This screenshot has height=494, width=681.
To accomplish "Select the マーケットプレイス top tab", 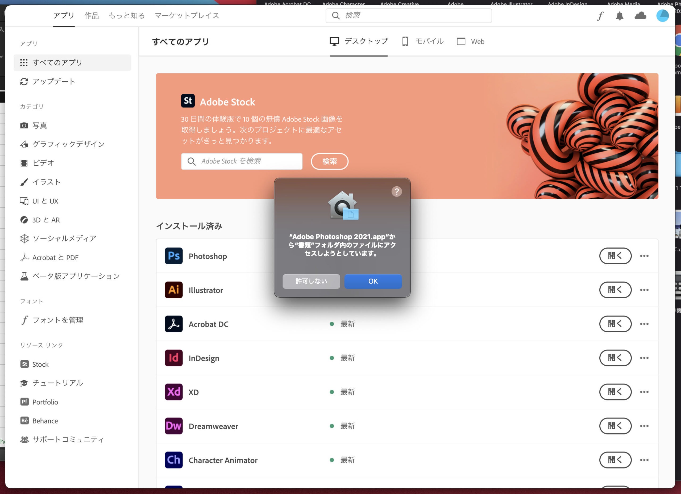I will point(187,16).
